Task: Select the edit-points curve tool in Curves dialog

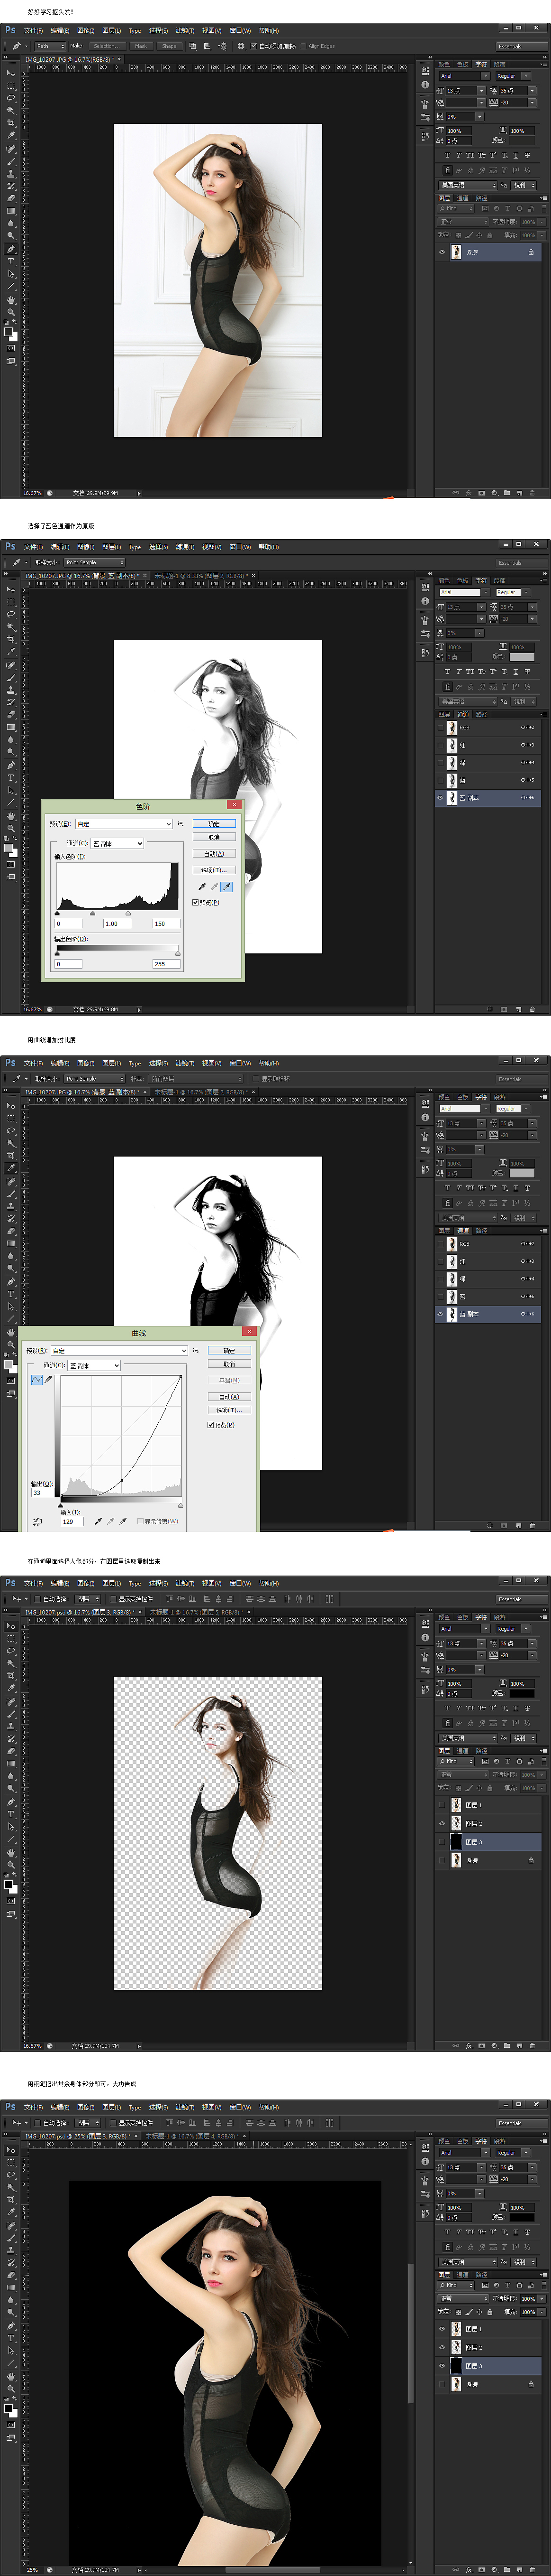Action: tap(37, 1380)
